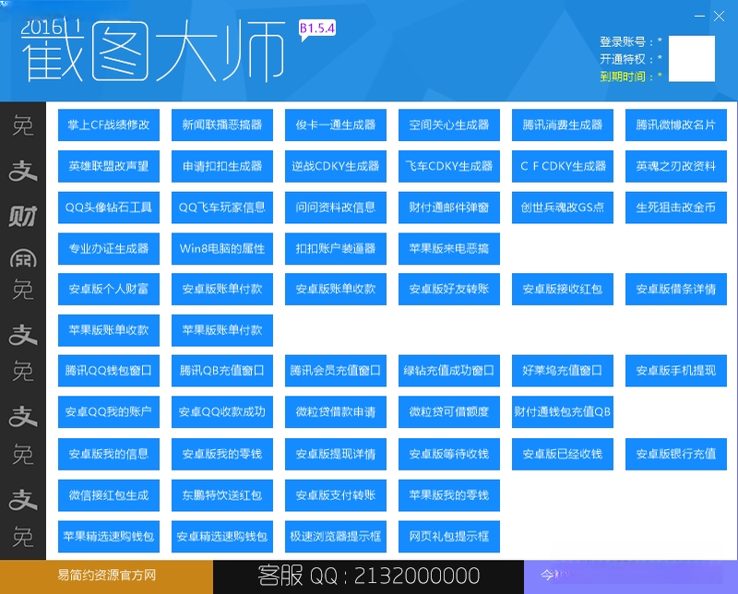738x594 pixels.
Task: Open 苹果版账单收款
Action: (109, 330)
